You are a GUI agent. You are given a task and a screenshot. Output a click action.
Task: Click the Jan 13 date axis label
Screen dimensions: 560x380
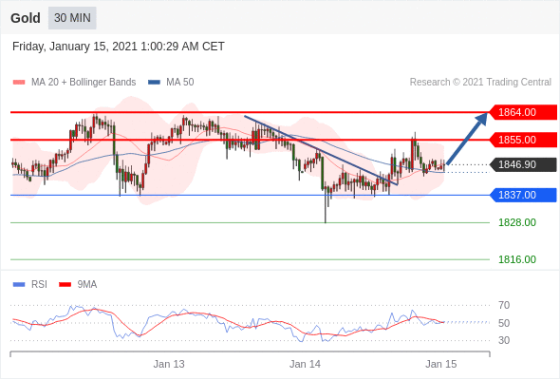click(x=169, y=364)
